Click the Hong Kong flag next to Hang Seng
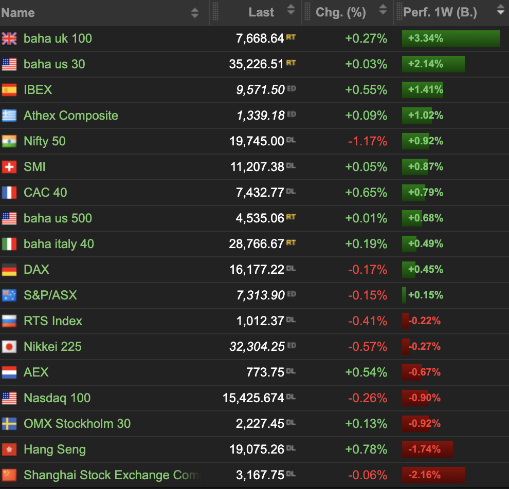Viewport: 509px width, 489px height. pos(9,449)
